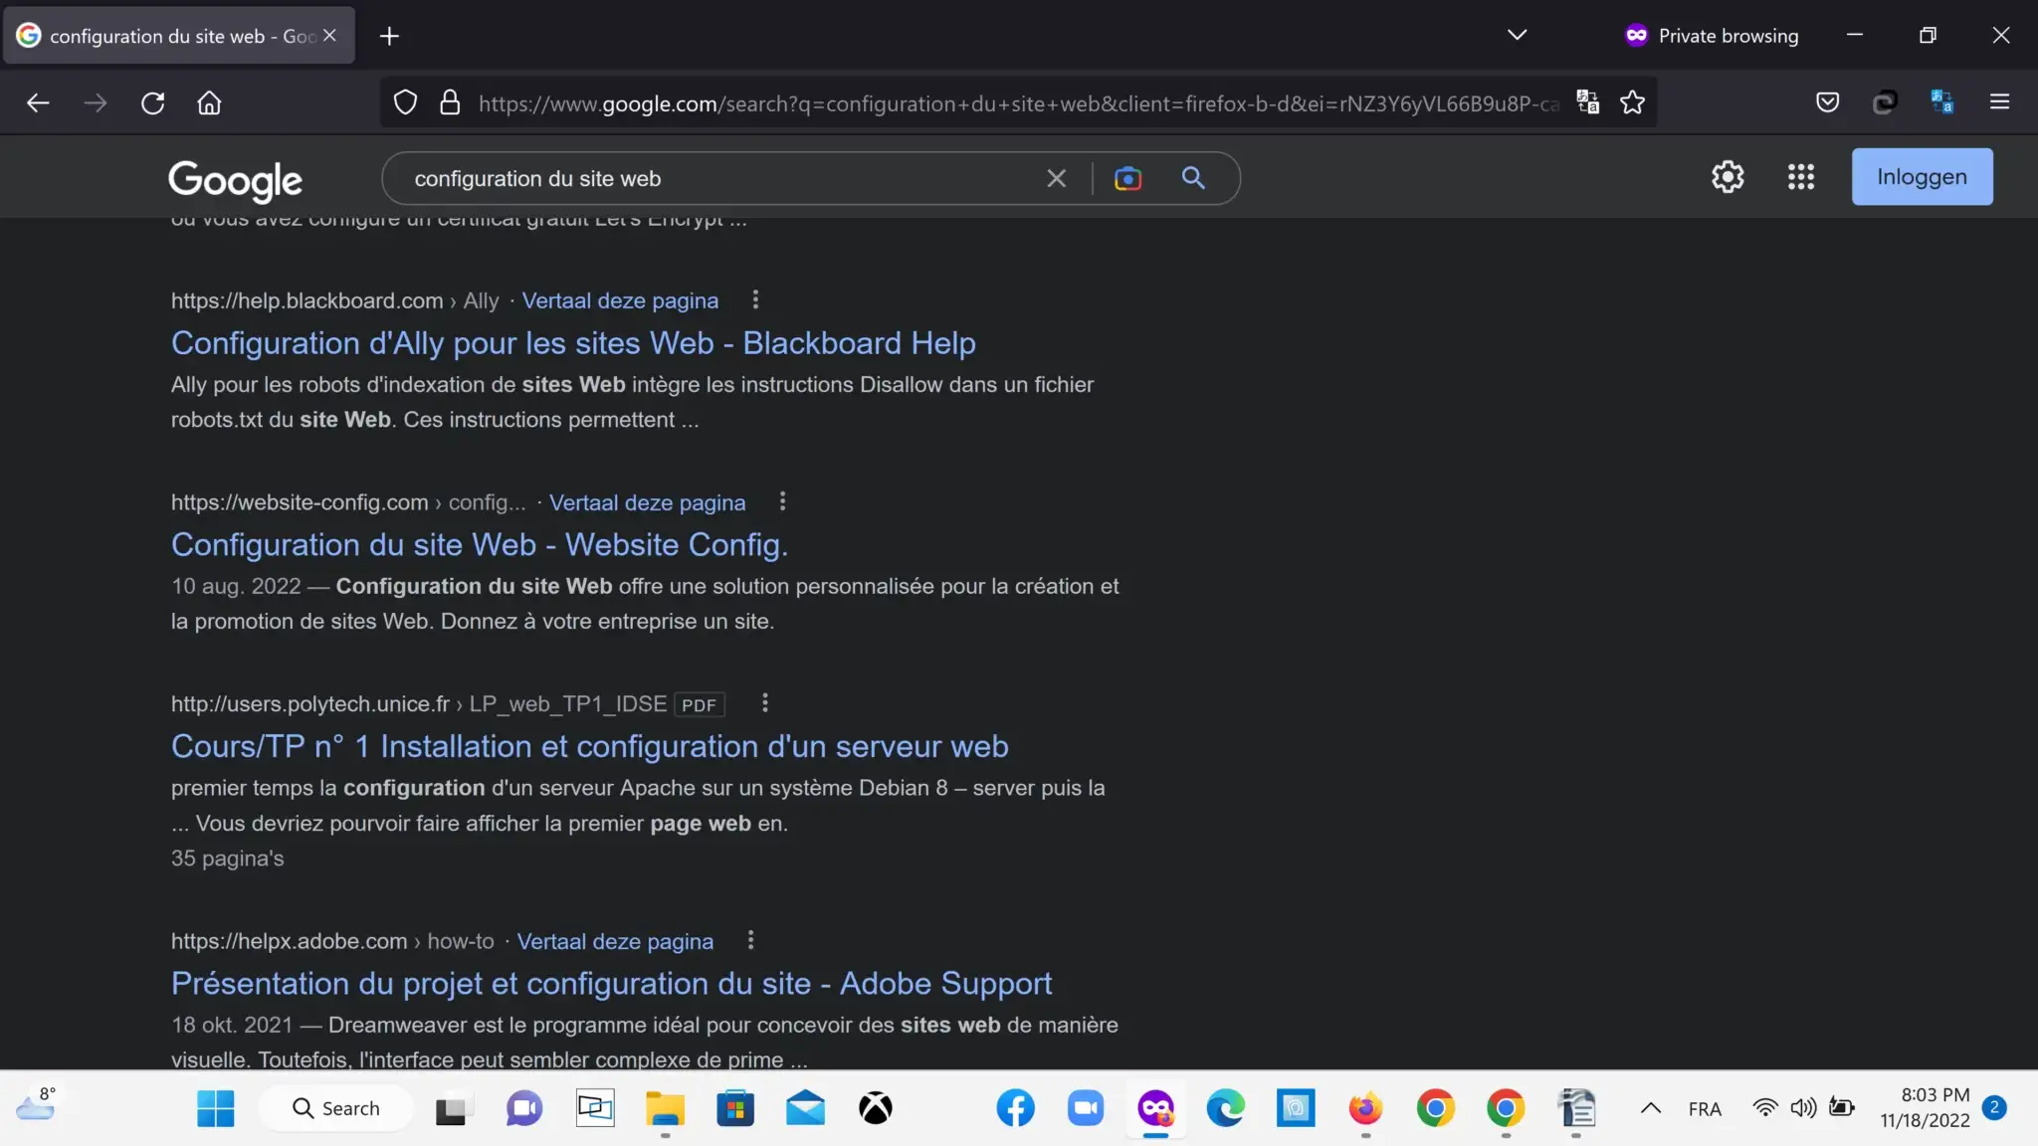The image size is (2038, 1146).
Task: Open Firefox application menu
Action: click(x=1999, y=101)
